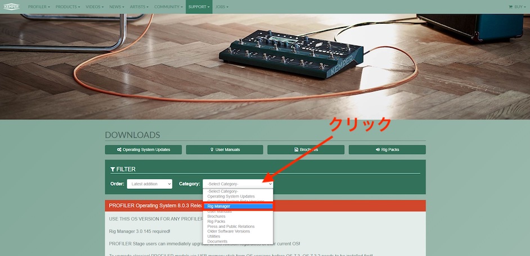Click the Kemper Stage floorboard photo

point(291,54)
